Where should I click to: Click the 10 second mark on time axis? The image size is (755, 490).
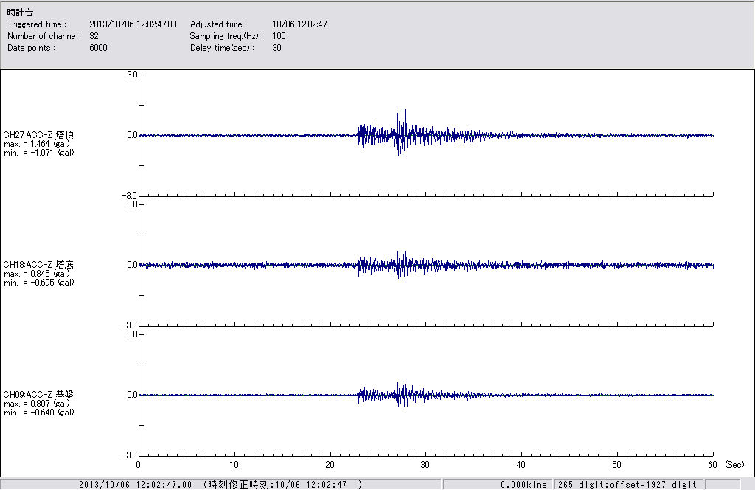pos(234,465)
